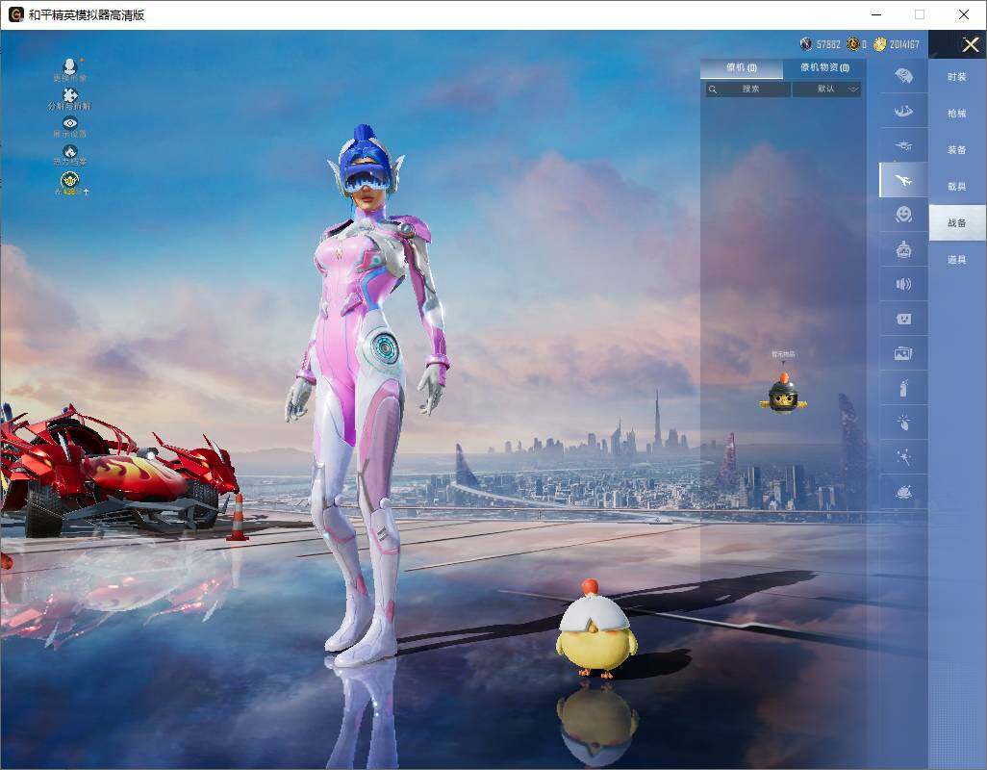Image resolution: width=987 pixels, height=770 pixels.
Task: Select the speaker voice category icon
Action: point(904,285)
